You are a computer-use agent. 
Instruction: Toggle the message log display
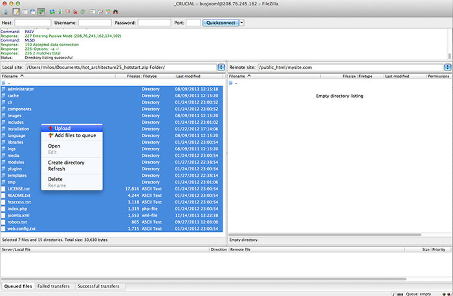click(x=16, y=12)
